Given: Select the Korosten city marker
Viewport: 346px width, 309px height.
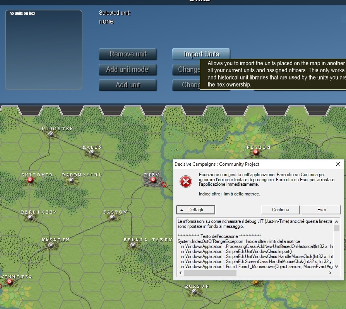Looking at the screenshot, I should (x=51, y=134).
